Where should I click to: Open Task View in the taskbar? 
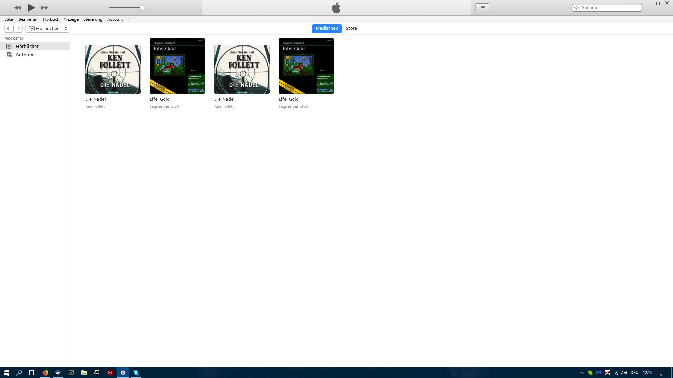click(32, 373)
